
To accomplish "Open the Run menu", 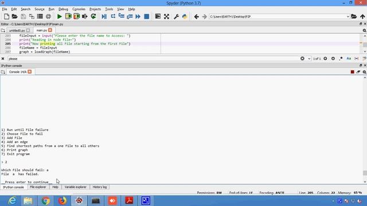I will pos(51,9).
